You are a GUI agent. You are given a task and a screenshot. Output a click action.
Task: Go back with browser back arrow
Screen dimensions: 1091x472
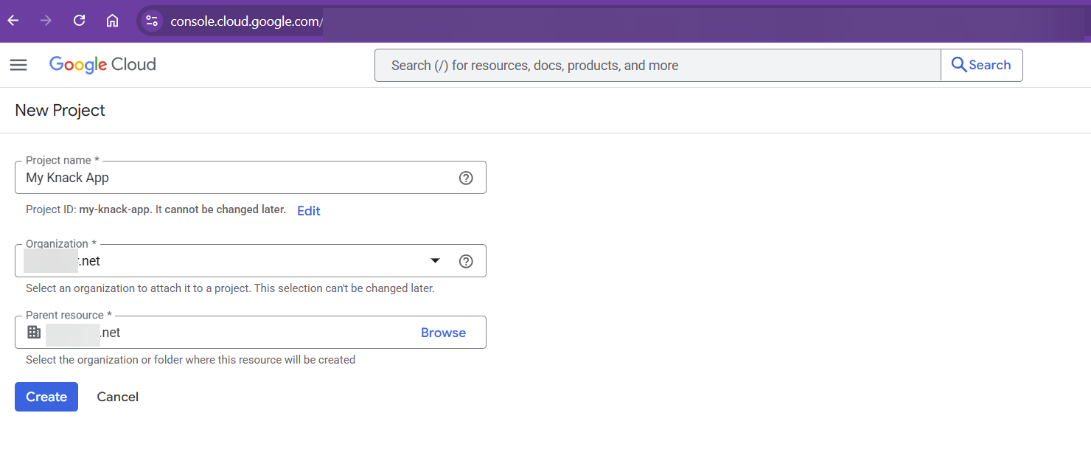13,21
